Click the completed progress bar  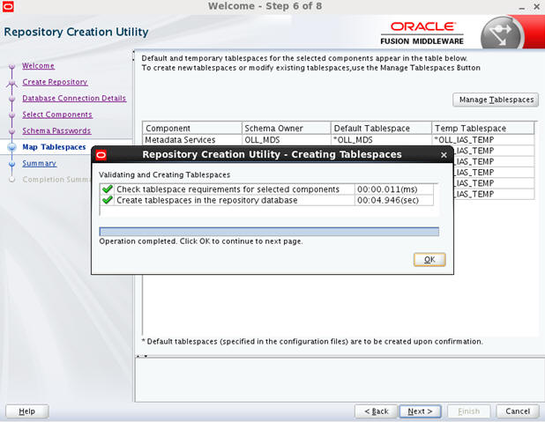click(x=269, y=232)
